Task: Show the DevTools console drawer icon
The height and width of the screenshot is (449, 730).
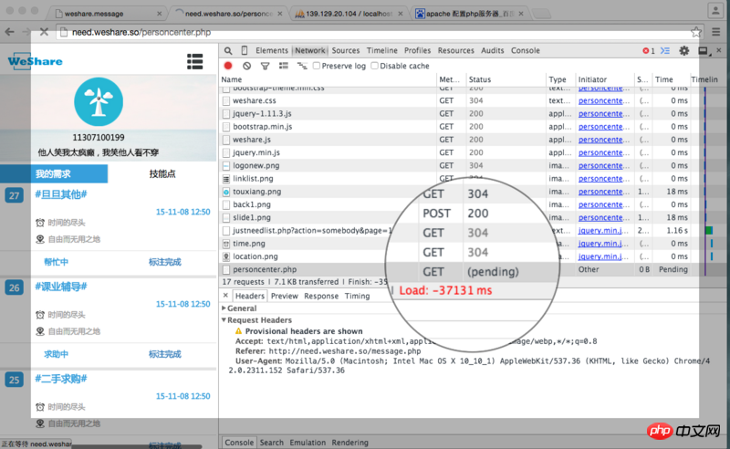Action: click(665, 51)
